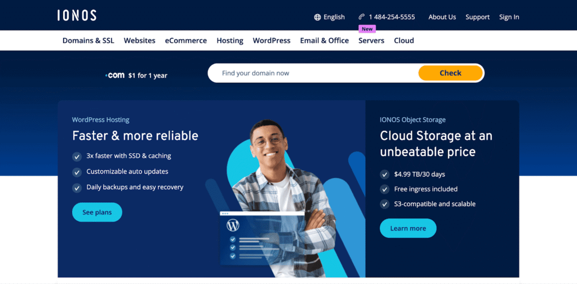Click the globe language icon
Screen dimensions: 577x284
(x=317, y=17)
